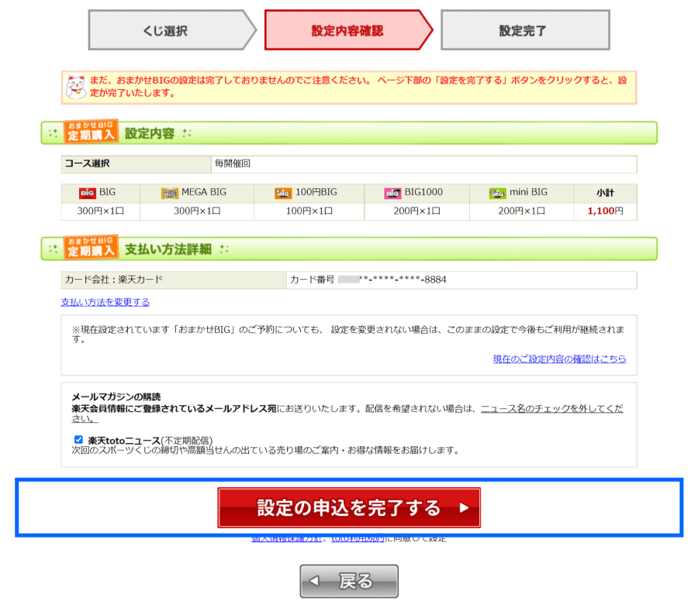Click the lucky cat warning icon
The height and width of the screenshot is (615, 698).
click(75, 86)
